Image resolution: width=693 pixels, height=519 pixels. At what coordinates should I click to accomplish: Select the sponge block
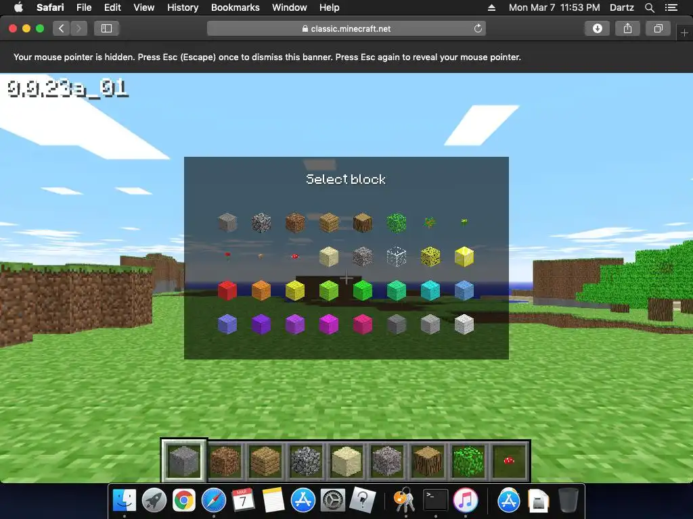pyautogui.click(x=430, y=256)
